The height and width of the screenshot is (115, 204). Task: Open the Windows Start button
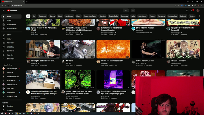click(2, 114)
